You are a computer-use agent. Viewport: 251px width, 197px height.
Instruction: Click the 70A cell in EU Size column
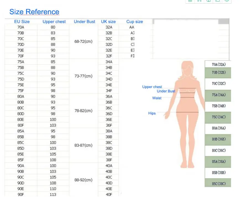21,27
